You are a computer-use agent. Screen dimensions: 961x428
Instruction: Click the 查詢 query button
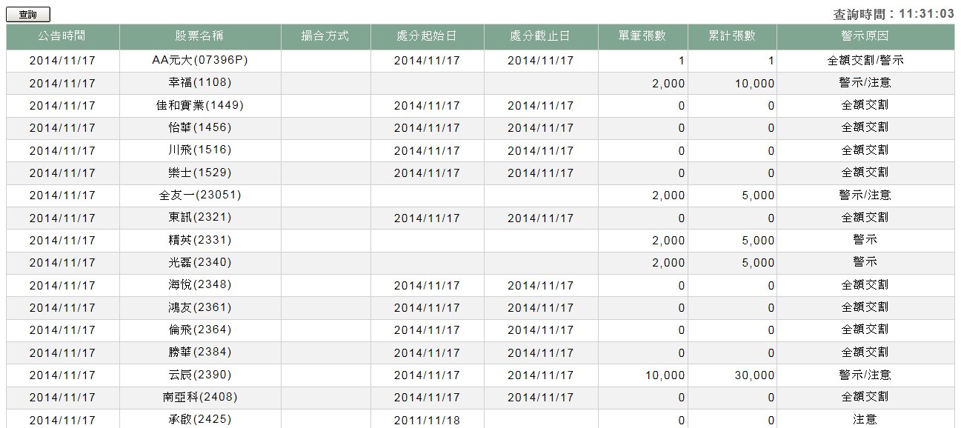click(x=28, y=15)
